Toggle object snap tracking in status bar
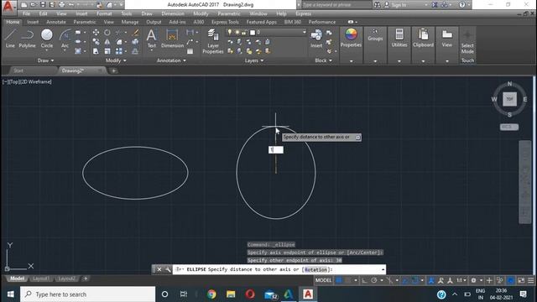 (405, 280)
